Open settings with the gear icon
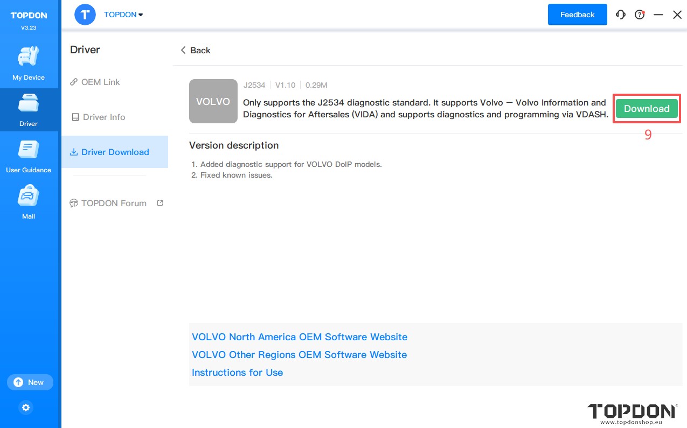 [26, 408]
